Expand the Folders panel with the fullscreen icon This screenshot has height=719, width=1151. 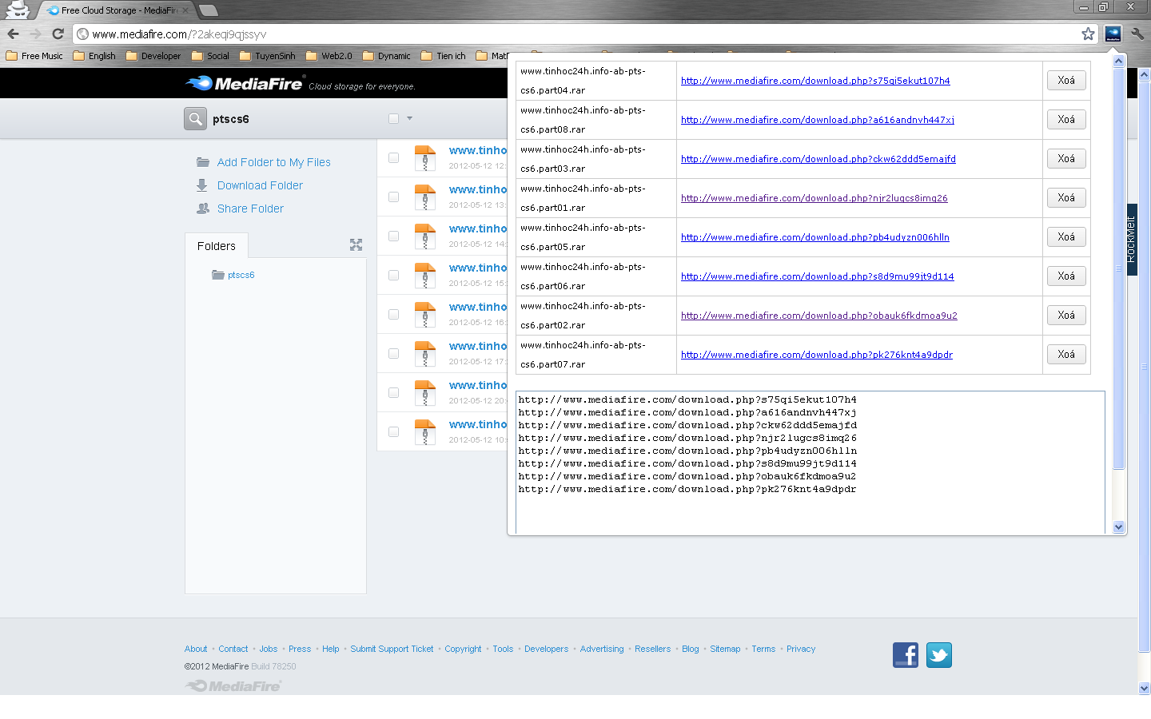pyautogui.click(x=356, y=245)
